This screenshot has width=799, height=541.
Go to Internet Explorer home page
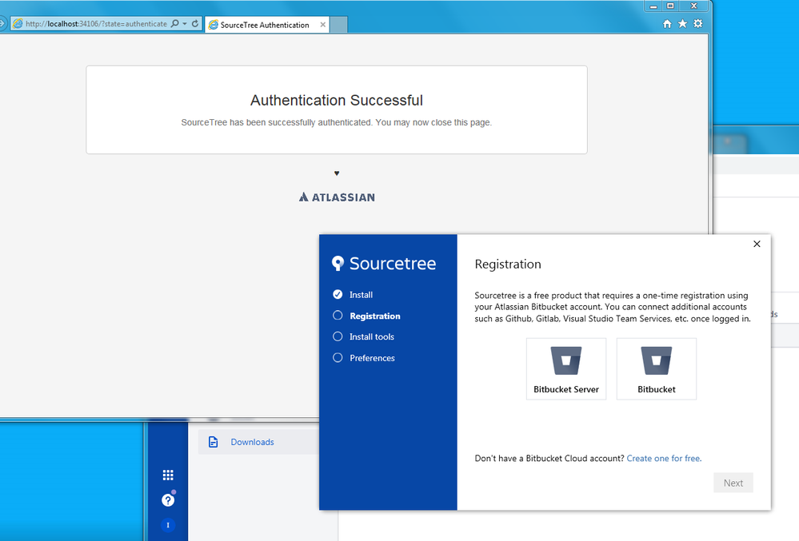click(x=667, y=24)
